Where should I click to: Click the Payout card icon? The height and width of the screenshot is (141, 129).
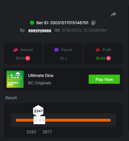point(57,50)
